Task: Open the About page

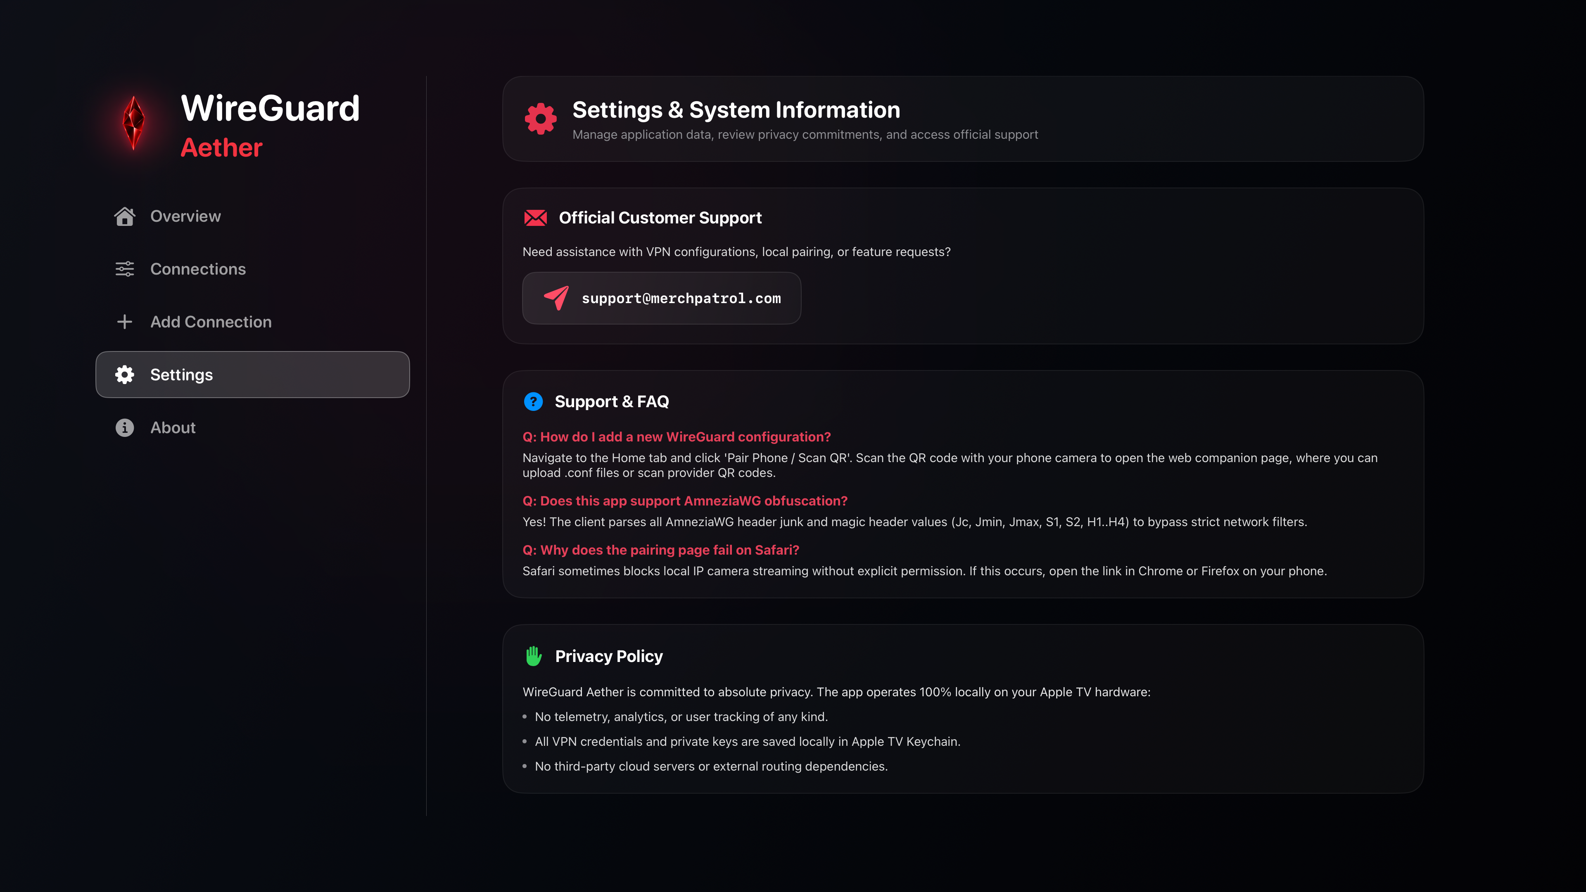Action: [x=252, y=428]
